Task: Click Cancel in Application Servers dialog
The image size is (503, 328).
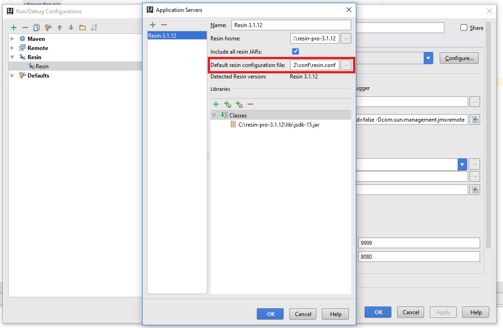Action: tap(303, 314)
